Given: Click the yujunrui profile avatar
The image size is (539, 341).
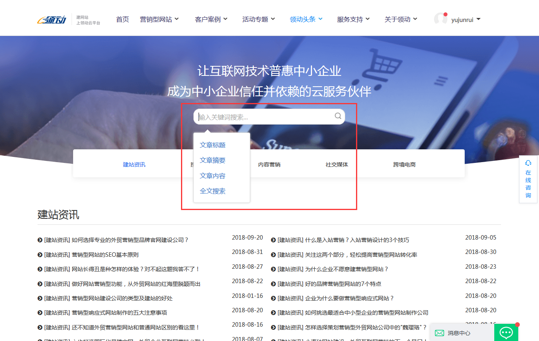Looking at the screenshot, I should tap(441, 18).
